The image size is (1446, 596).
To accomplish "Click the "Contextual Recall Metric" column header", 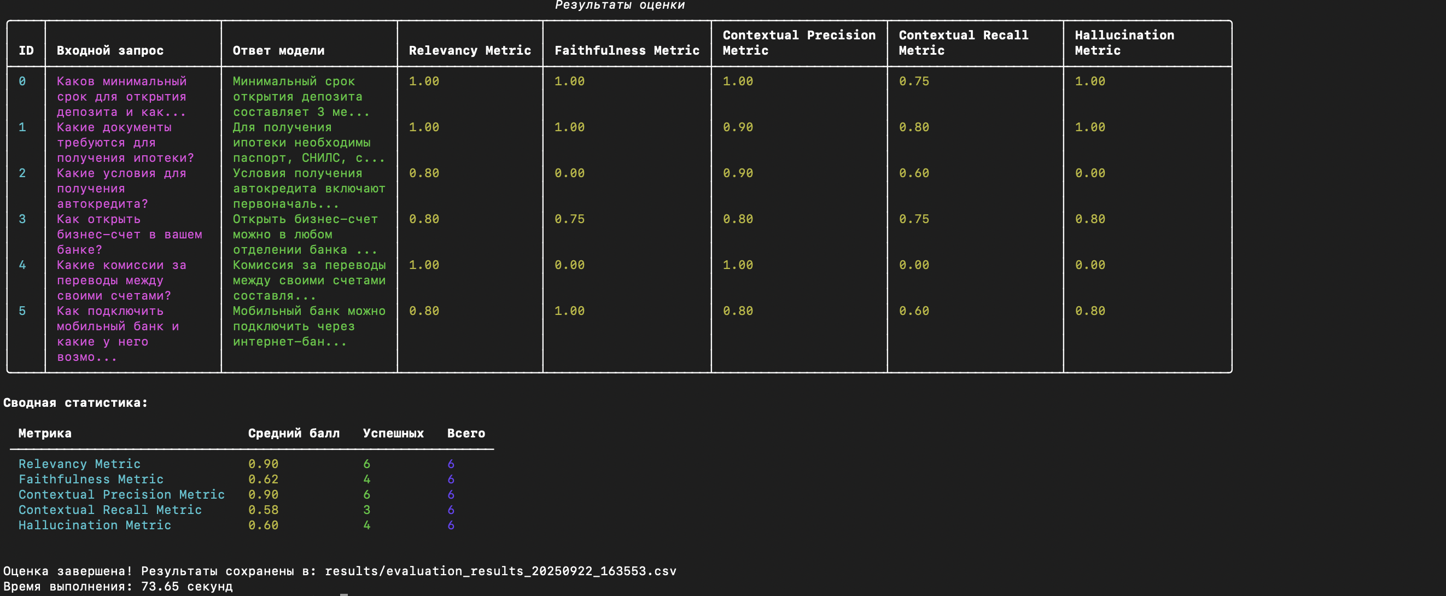I will tap(963, 43).
